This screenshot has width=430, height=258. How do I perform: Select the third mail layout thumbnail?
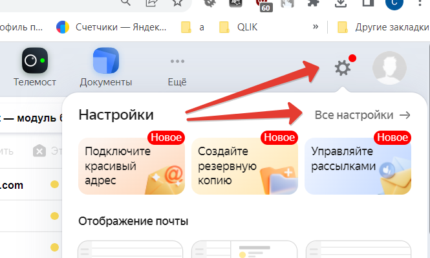tap(358, 249)
